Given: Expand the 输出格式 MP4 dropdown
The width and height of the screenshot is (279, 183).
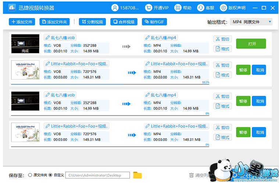Looking at the screenshot, I should tap(270, 22).
